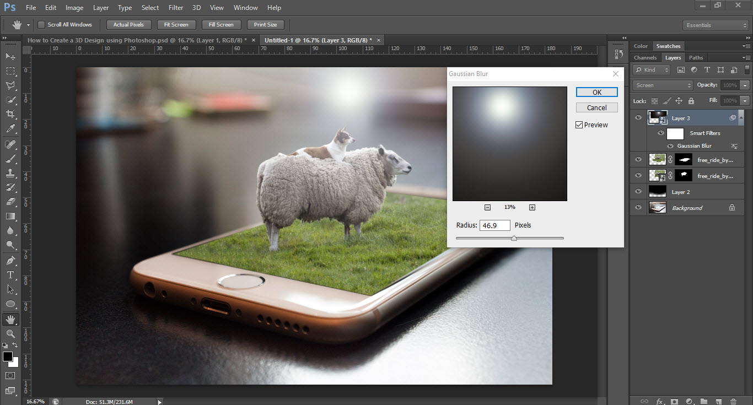Image resolution: width=753 pixels, height=405 pixels.
Task: Select the Crop tool
Action: [x=10, y=114]
